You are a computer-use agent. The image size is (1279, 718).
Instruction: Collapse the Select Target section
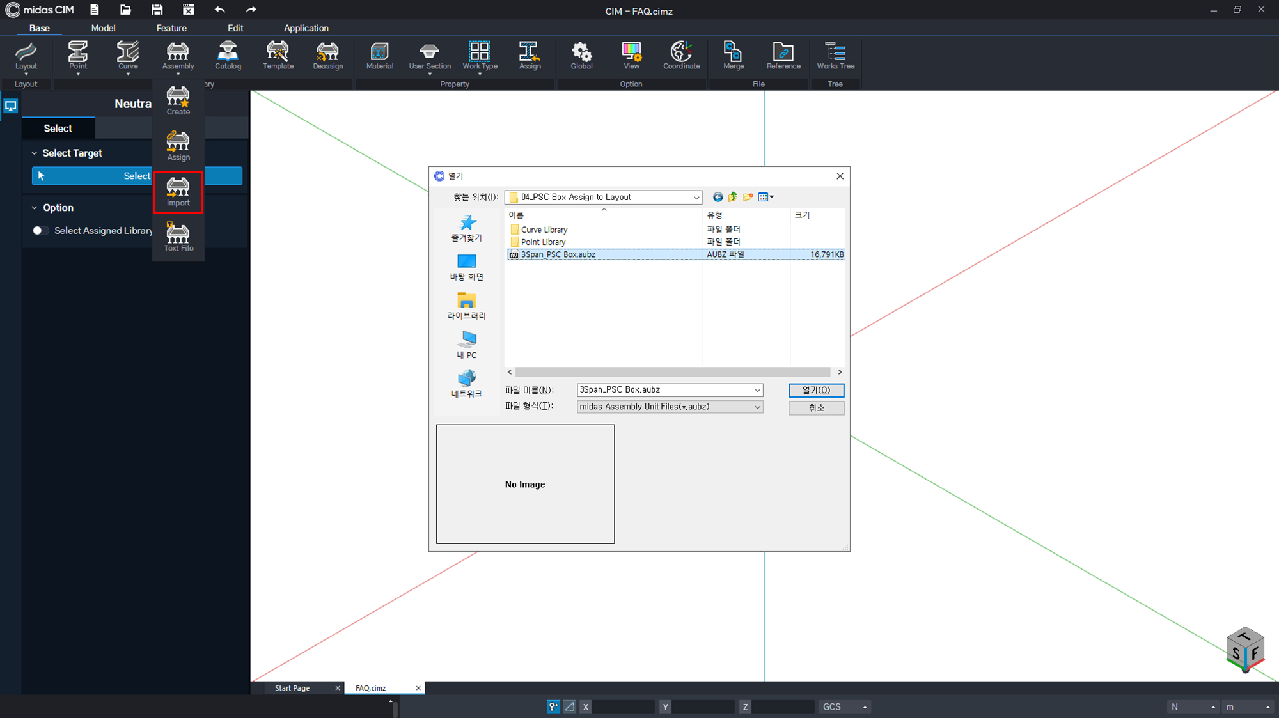pos(35,153)
